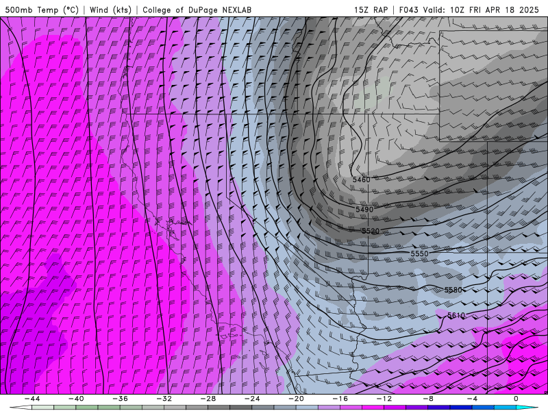Click the -28 color scale label
548x411 pixels.
pyautogui.click(x=208, y=399)
